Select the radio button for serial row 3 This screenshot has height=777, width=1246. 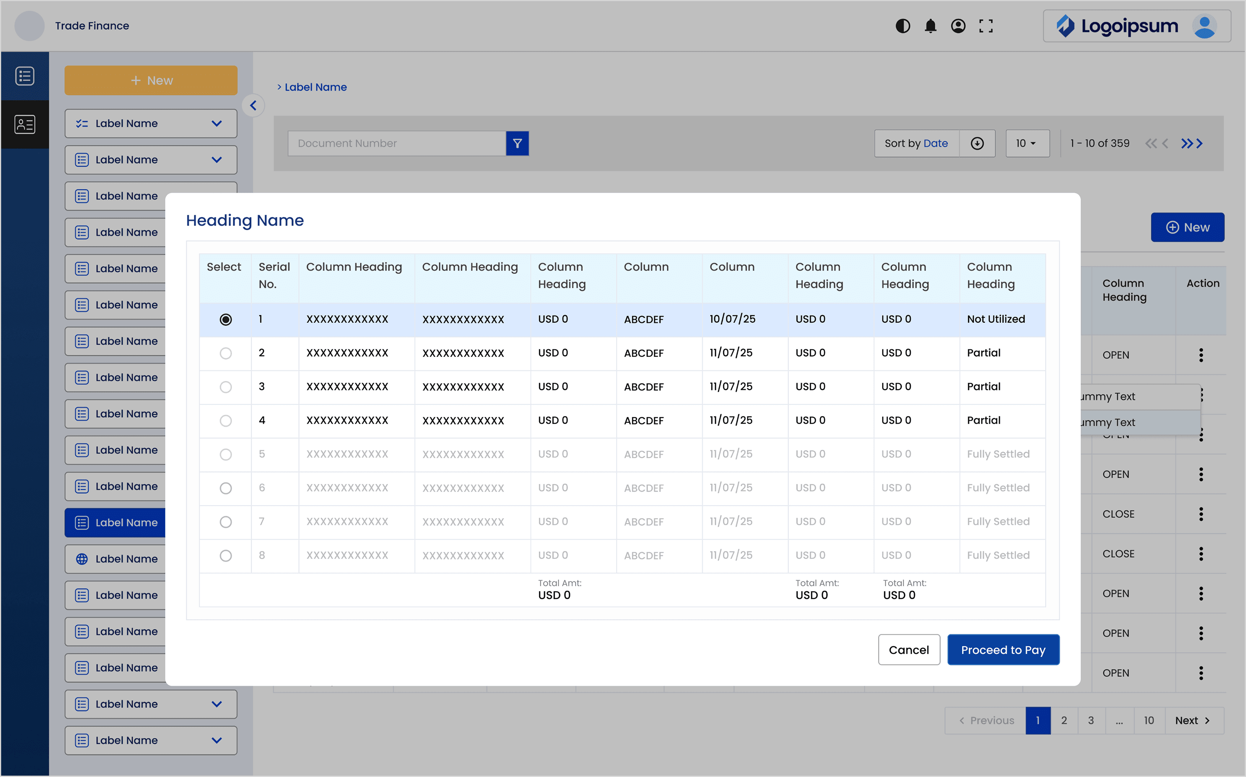[x=225, y=387]
